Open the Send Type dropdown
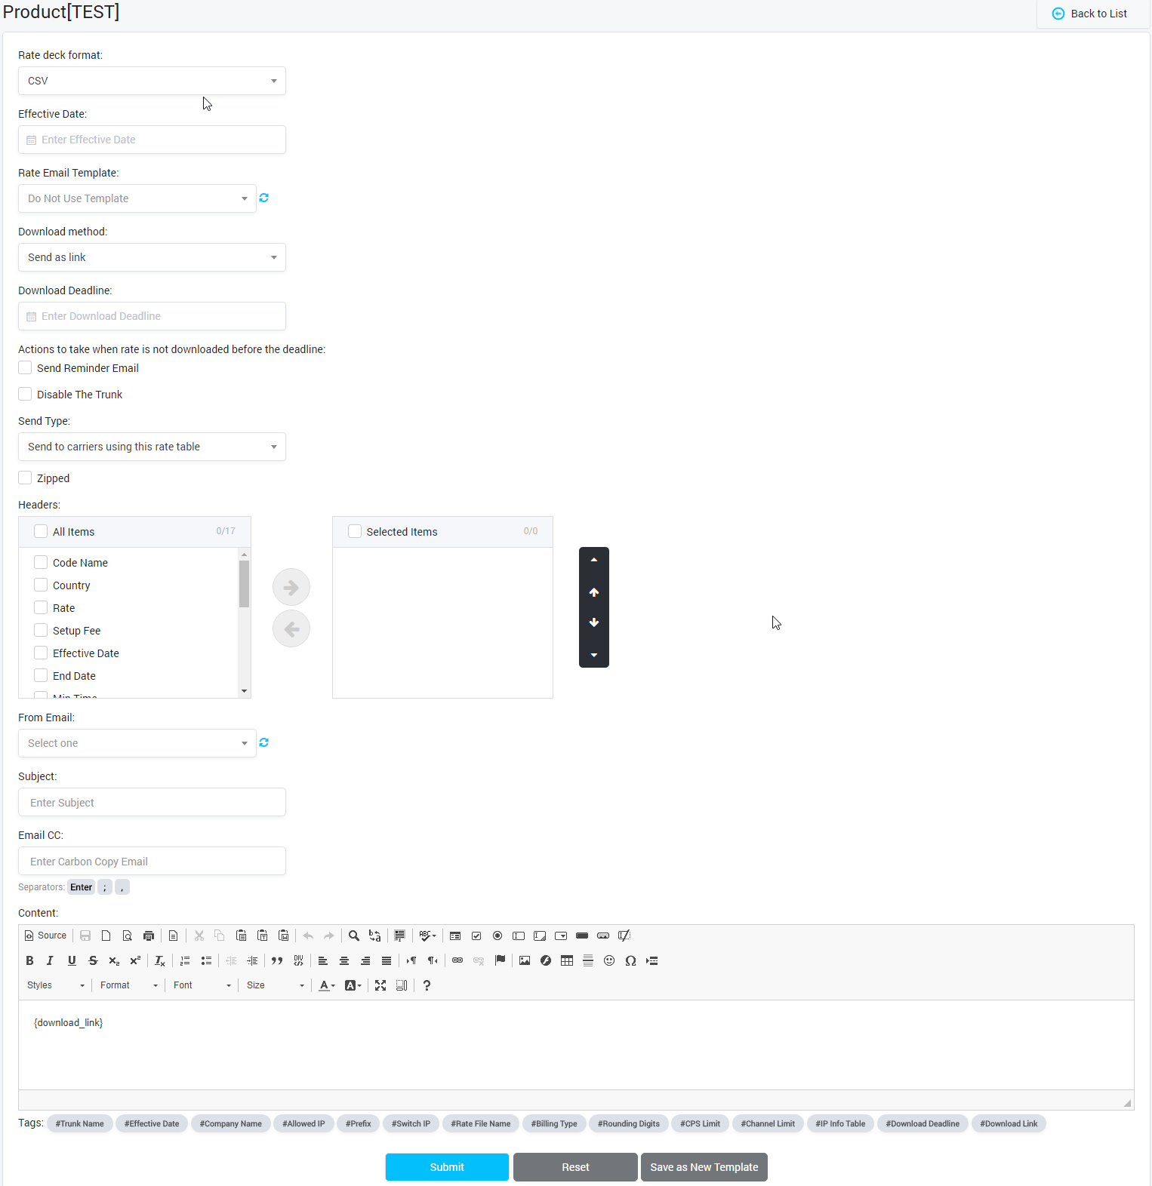Image resolution: width=1152 pixels, height=1186 pixels. [x=152, y=447]
